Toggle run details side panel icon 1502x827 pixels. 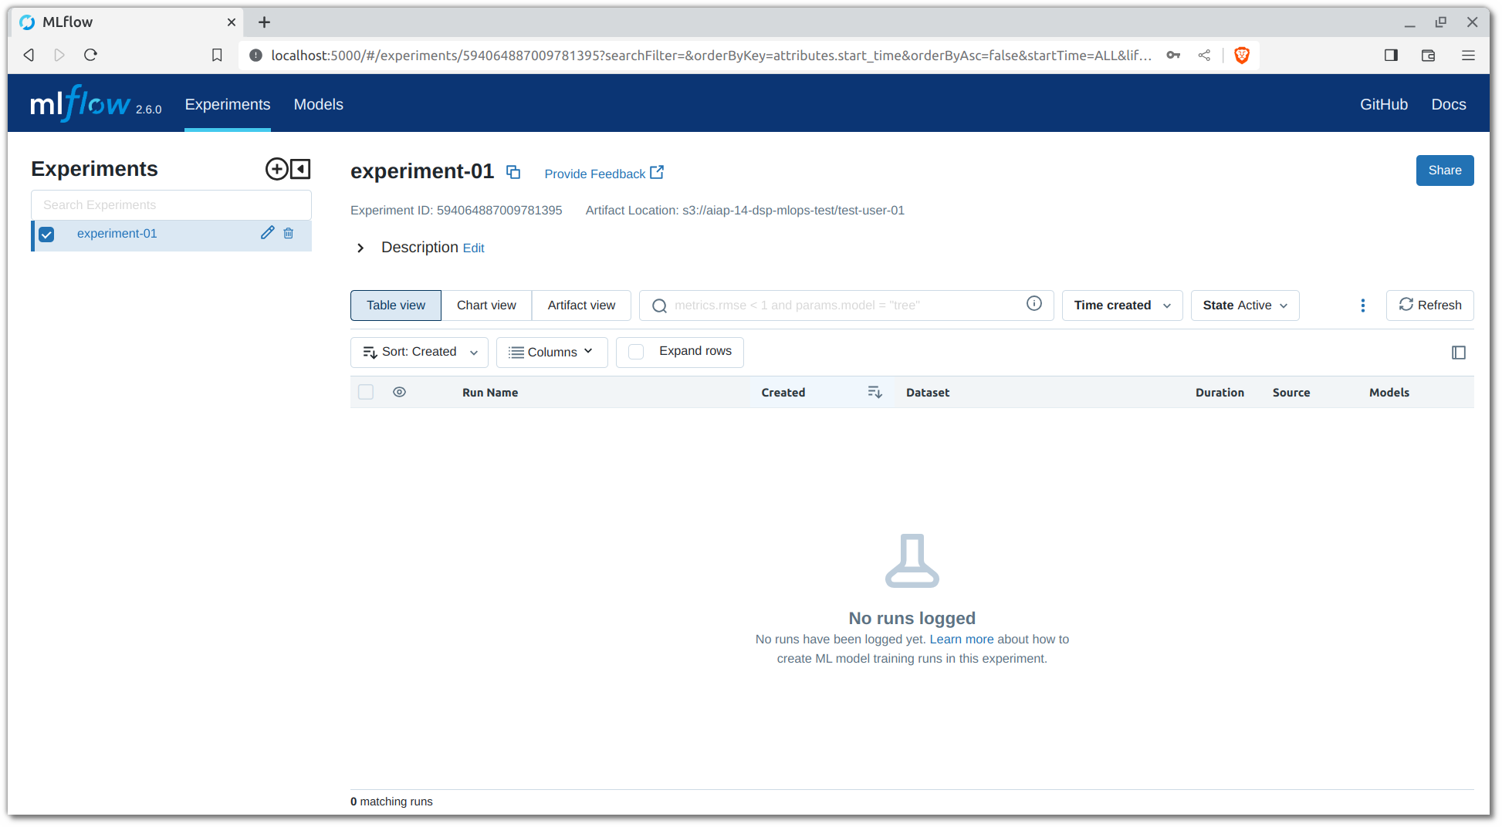point(1459,353)
